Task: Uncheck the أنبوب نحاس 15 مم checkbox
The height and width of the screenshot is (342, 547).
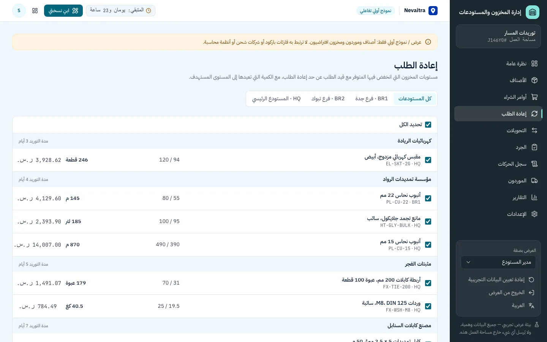Action: tap(428, 245)
